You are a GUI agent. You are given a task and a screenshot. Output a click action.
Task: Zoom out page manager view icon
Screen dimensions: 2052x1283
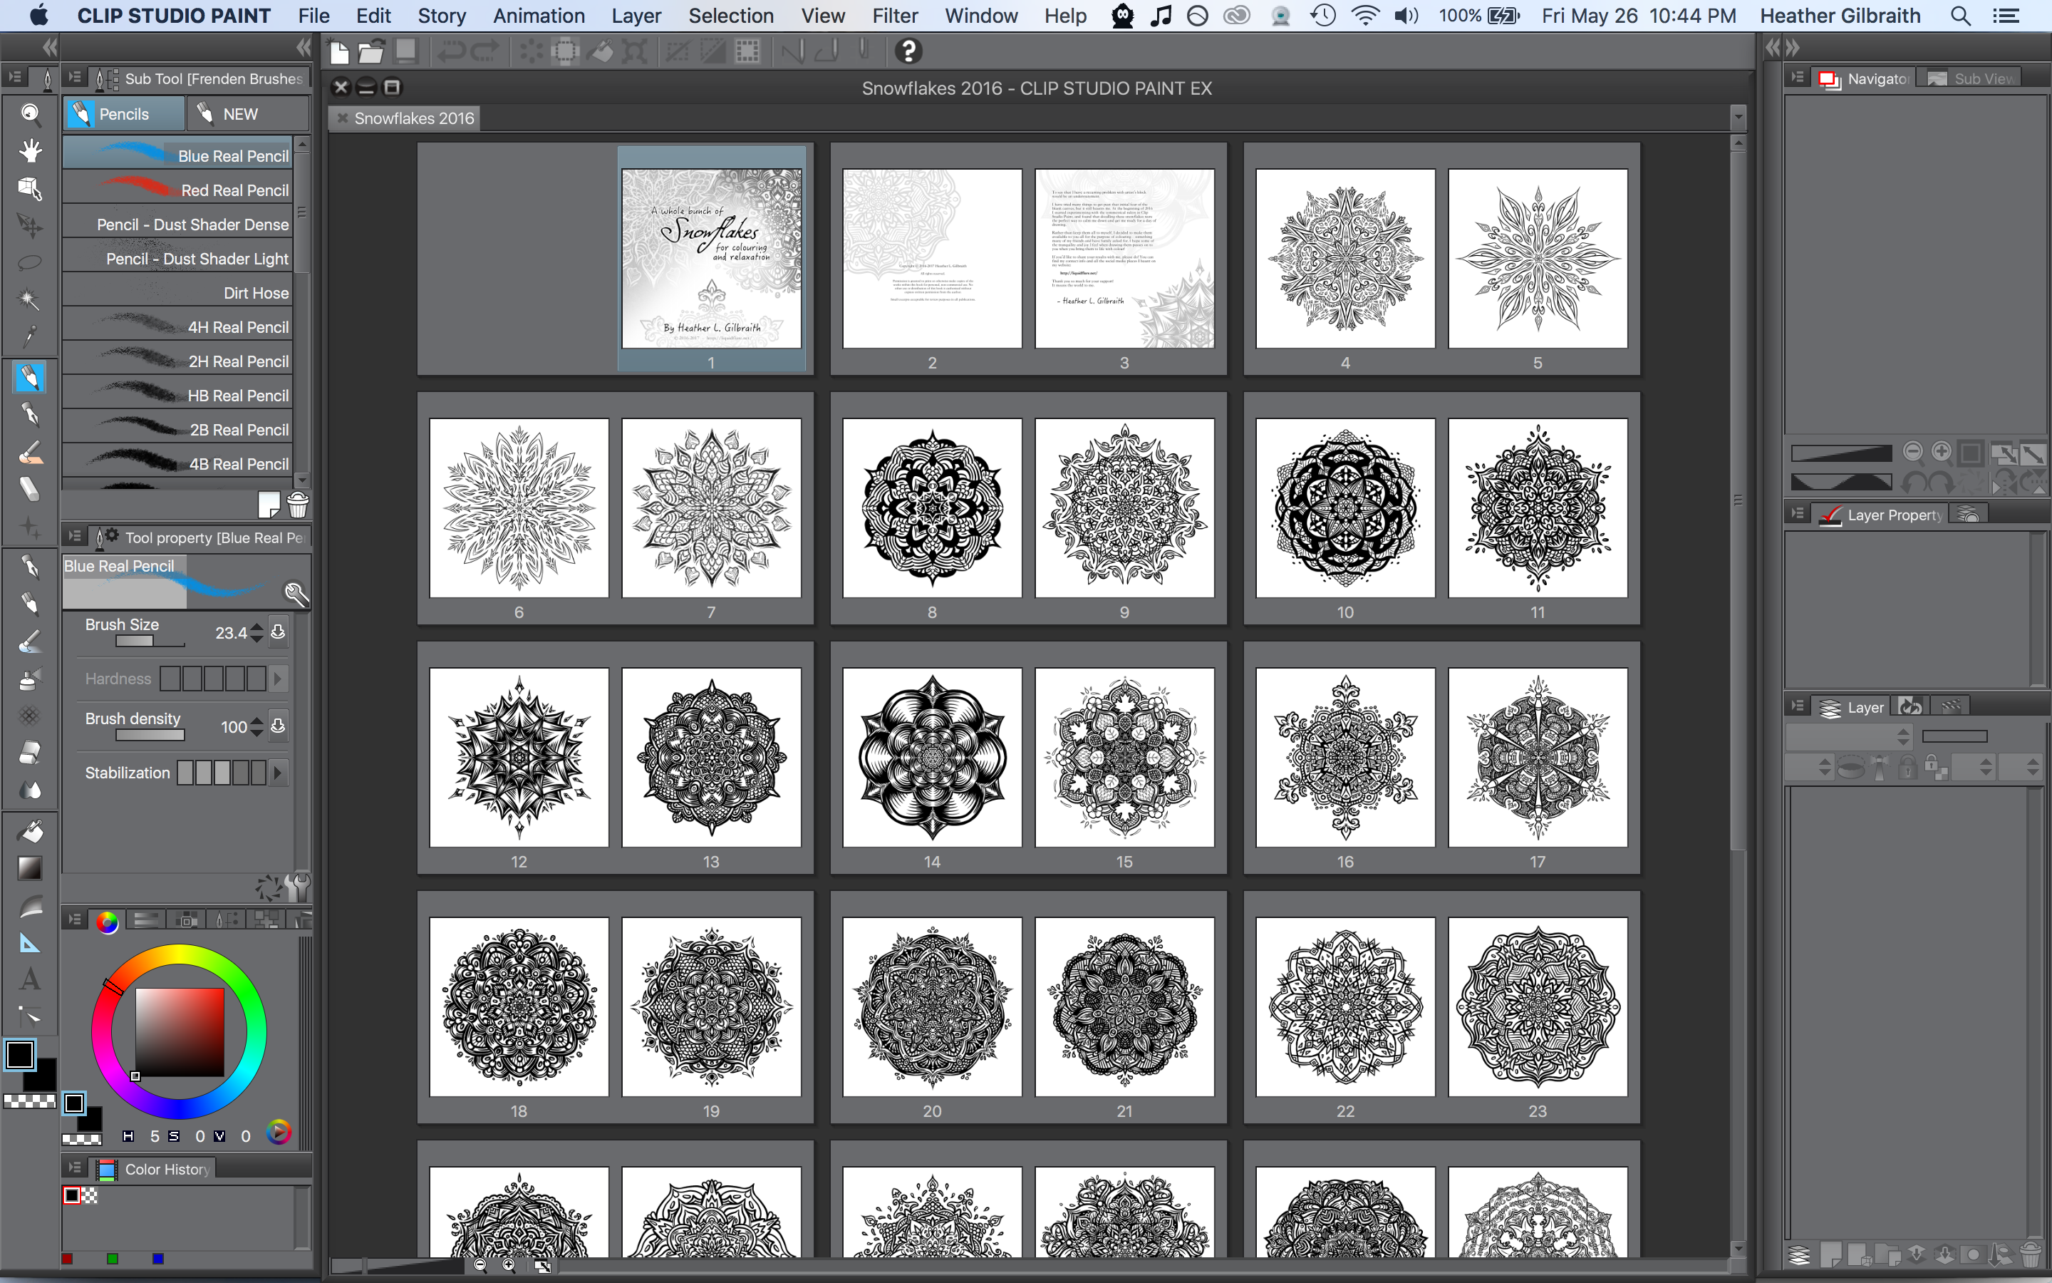click(x=480, y=1266)
